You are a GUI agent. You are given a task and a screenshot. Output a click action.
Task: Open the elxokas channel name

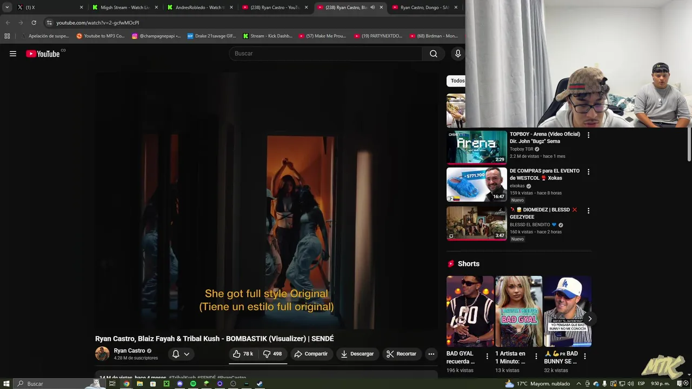517,186
